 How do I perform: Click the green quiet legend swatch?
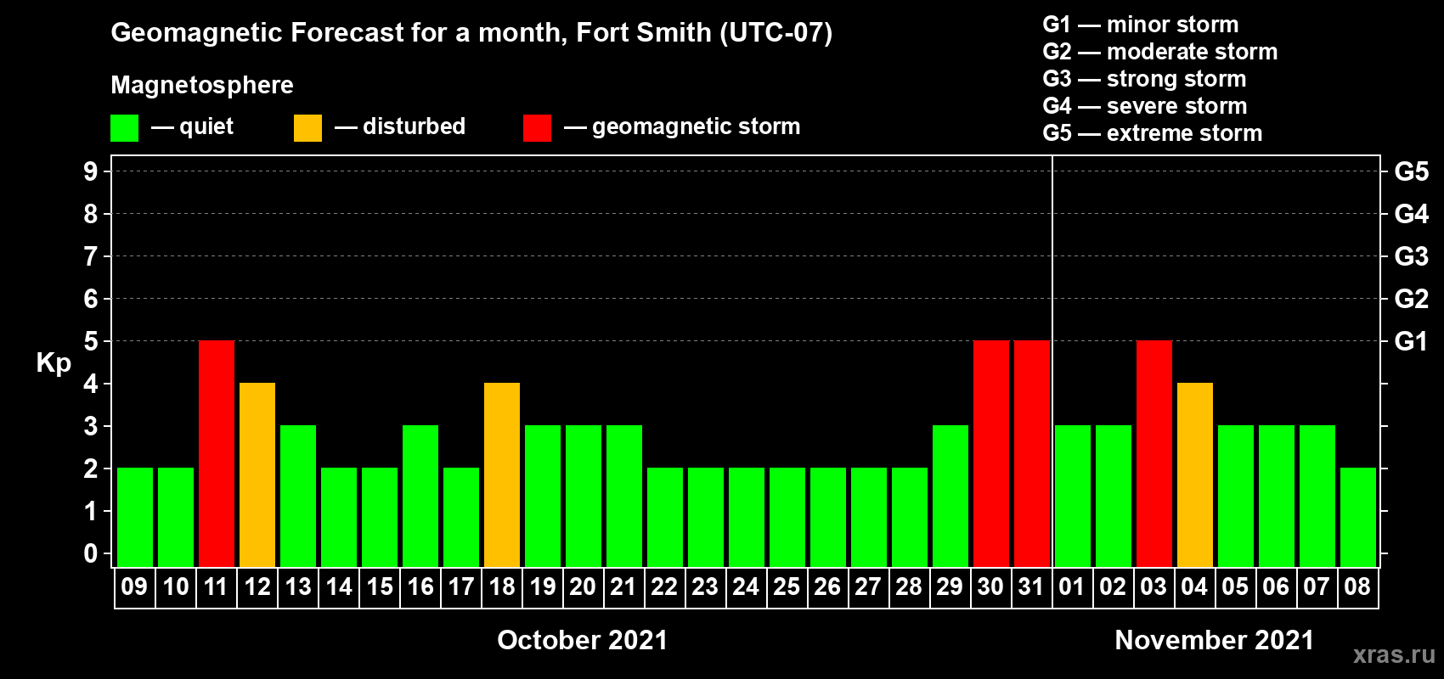[x=125, y=128]
